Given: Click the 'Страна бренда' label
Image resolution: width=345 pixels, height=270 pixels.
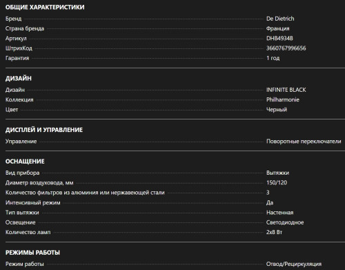Looking at the screenshot, I should point(25,28).
